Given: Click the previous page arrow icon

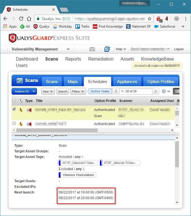Looking at the screenshot, I should 115,91.
